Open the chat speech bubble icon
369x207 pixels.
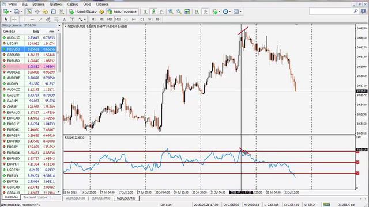tap(363, 11)
